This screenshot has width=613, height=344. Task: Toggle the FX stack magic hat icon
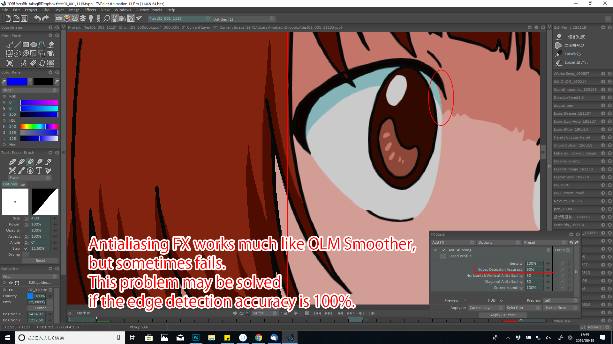pyautogui.click(x=115, y=18)
